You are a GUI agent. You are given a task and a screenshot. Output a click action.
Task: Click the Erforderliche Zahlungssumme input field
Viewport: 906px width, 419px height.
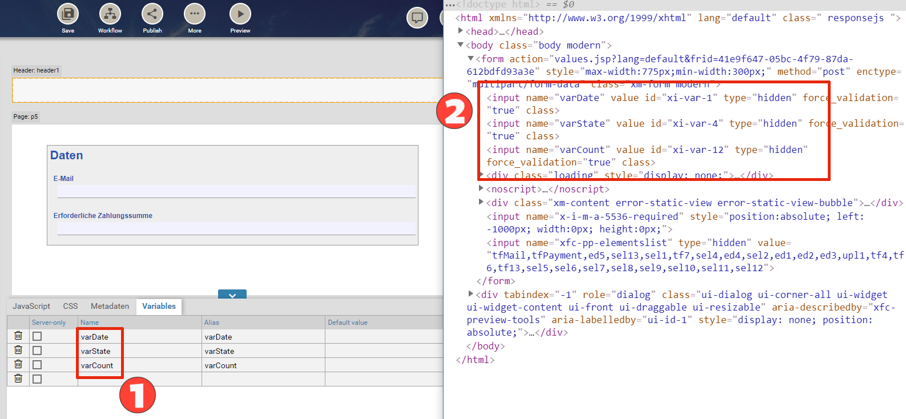(236, 228)
